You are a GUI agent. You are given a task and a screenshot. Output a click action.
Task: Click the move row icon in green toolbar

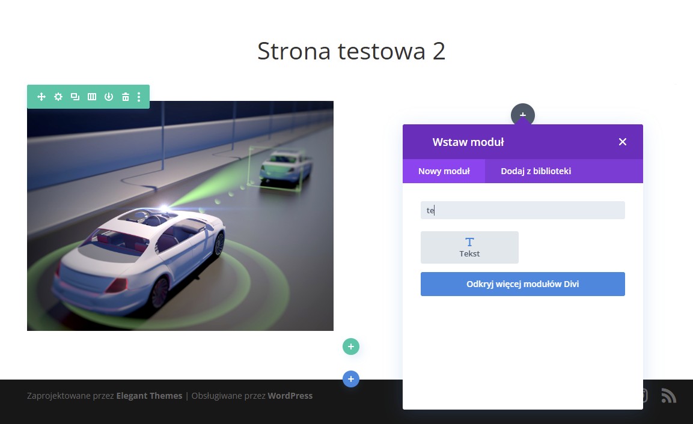[x=41, y=97]
